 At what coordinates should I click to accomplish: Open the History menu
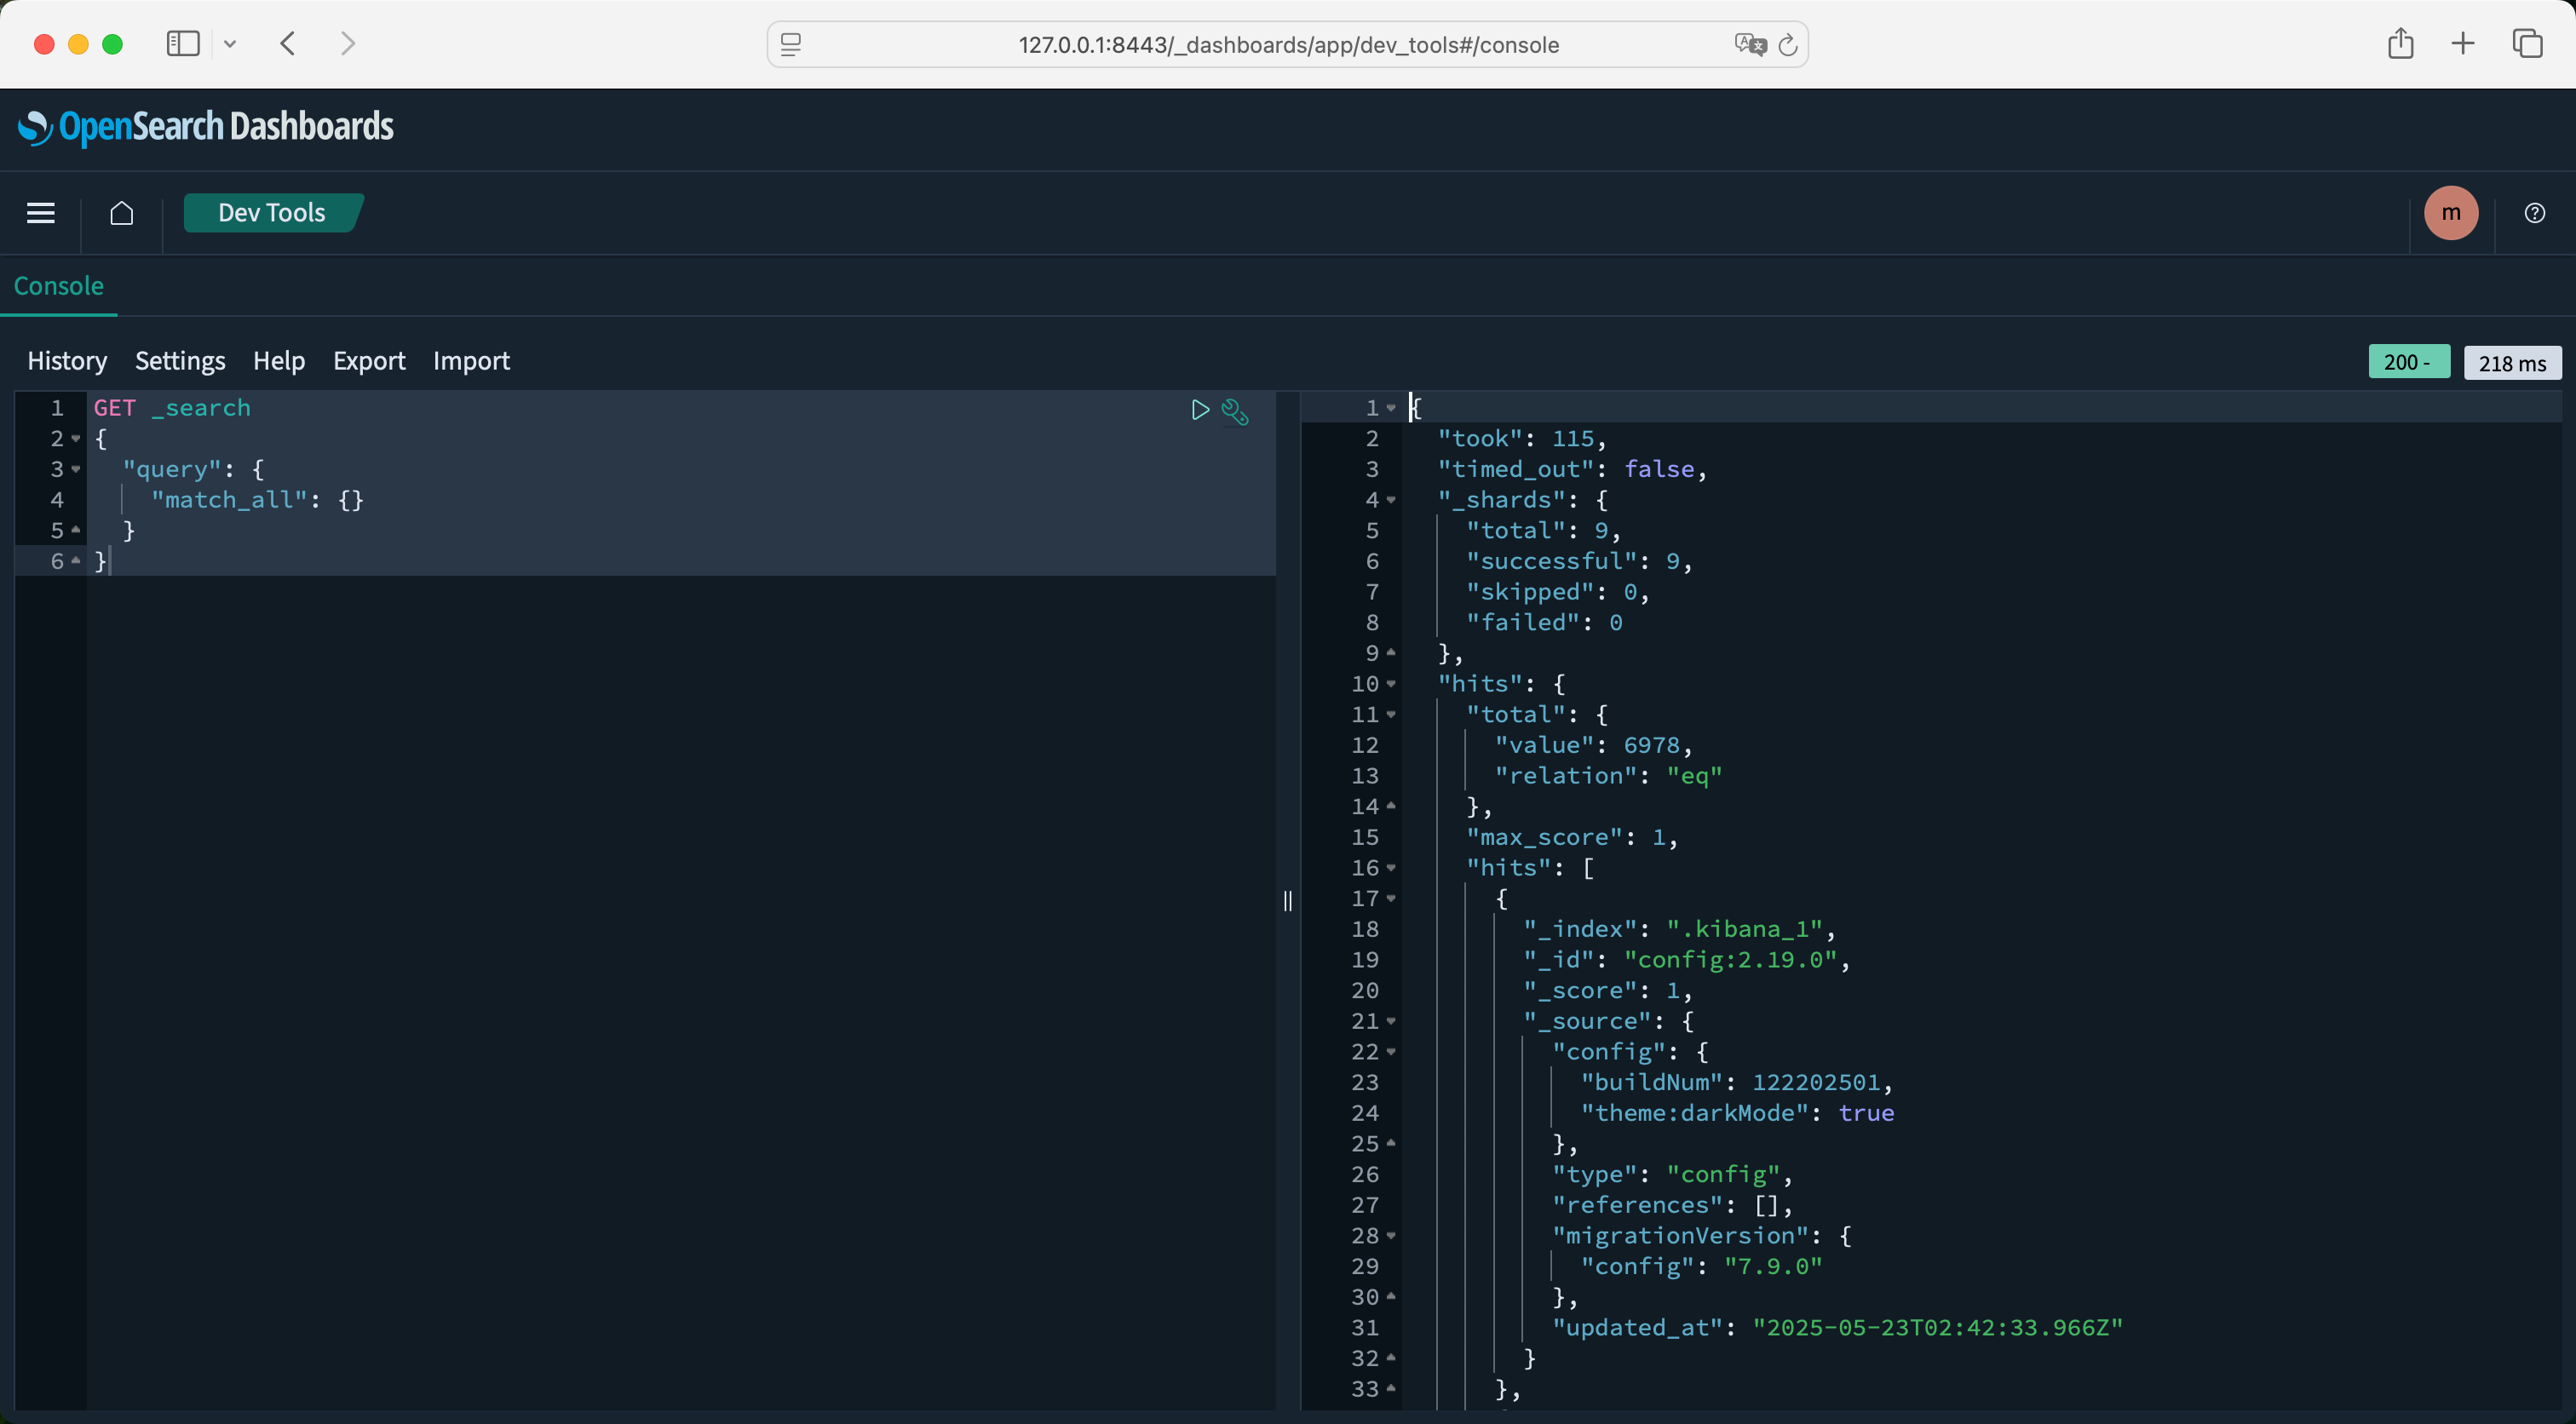[x=67, y=360]
